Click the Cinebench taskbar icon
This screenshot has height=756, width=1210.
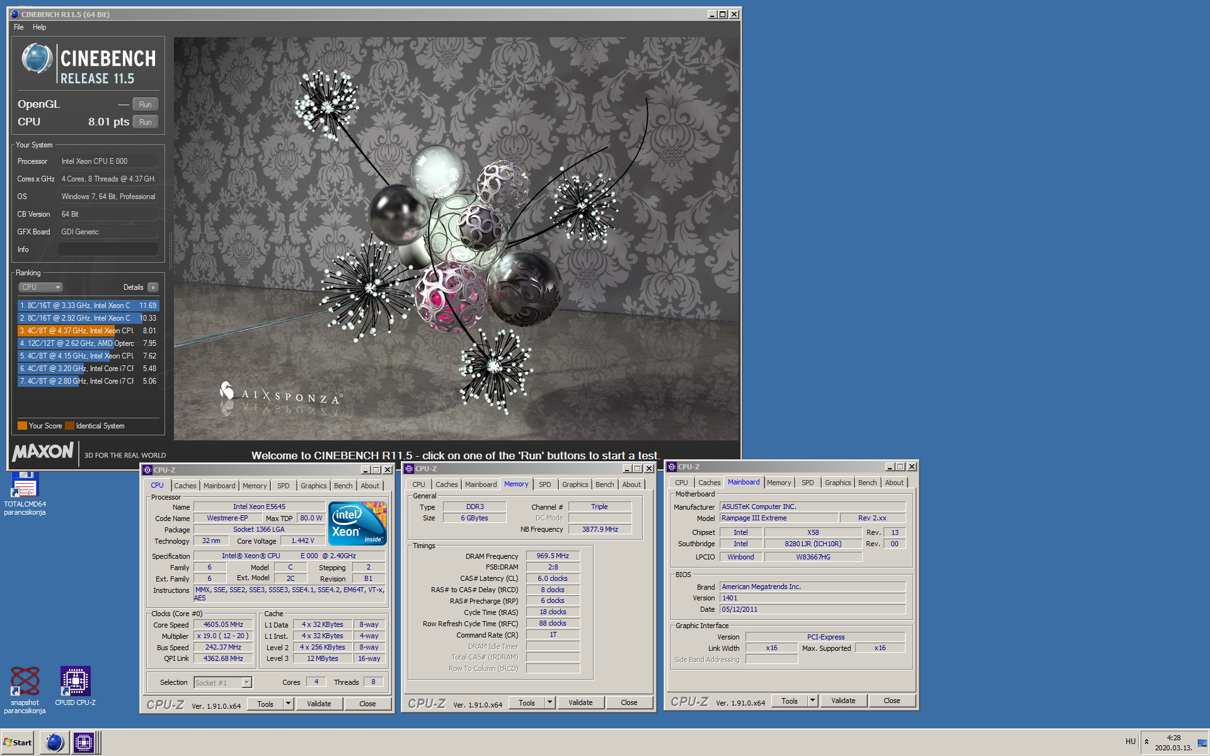coord(55,743)
